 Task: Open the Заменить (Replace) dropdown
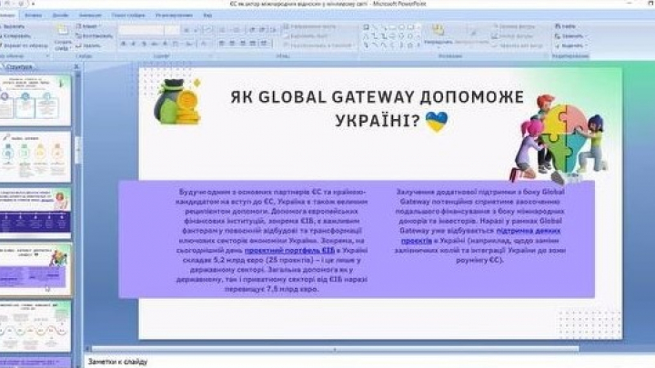coord(569,35)
